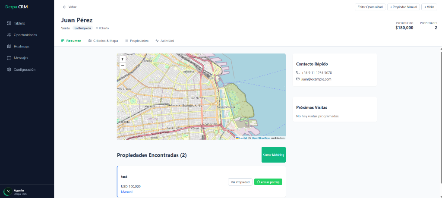Click the back arrow next to Volver
The image size is (442, 198).
coord(65,7)
